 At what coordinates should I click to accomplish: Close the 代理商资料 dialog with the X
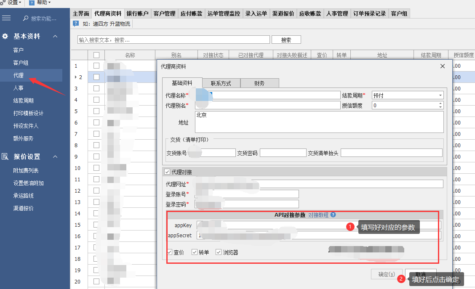443,66
